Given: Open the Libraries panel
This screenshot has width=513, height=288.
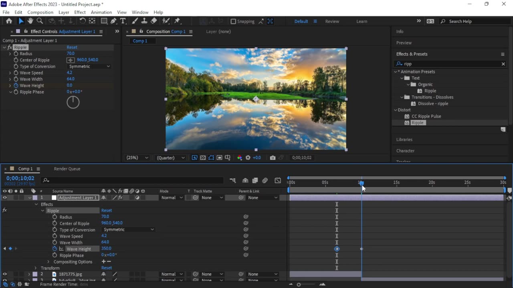Looking at the screenshot, I should [404, 140].
